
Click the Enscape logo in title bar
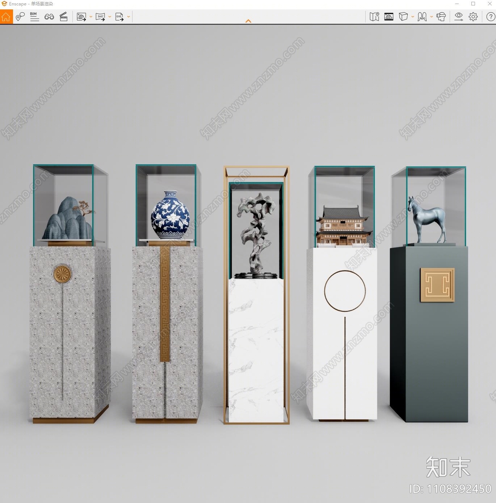(x=4, y=4)
